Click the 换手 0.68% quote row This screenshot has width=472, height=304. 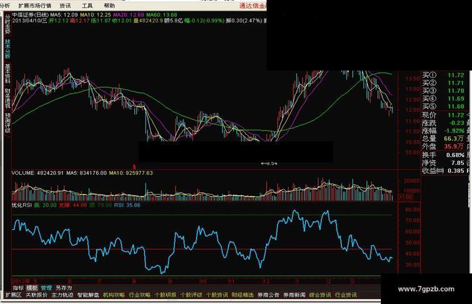point(443,155)
